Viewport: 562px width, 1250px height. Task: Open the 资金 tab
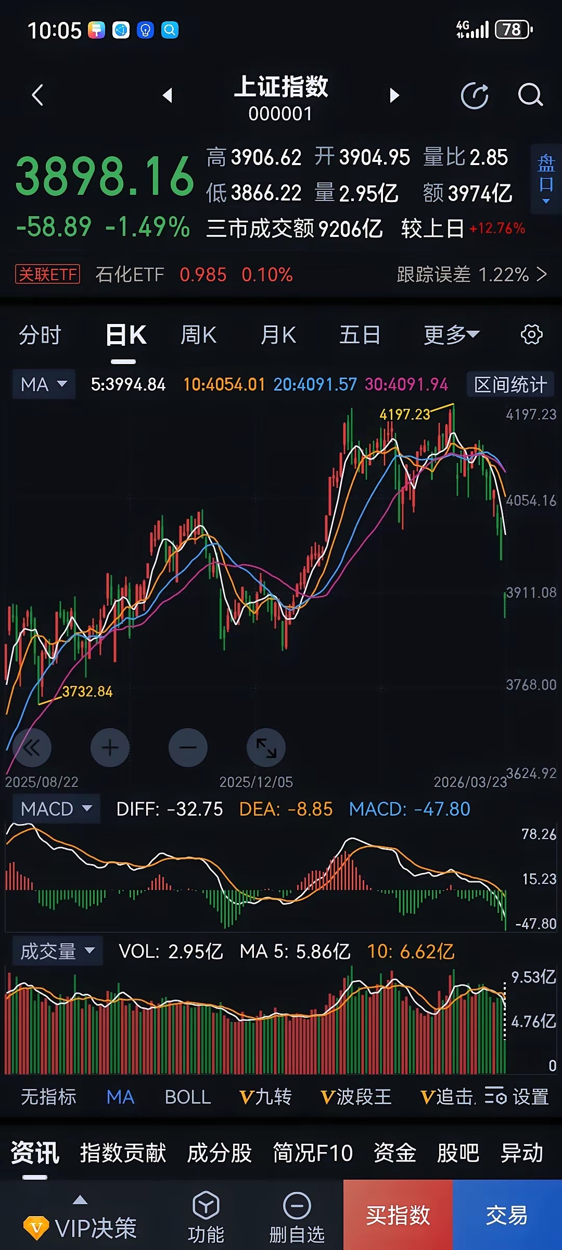(x=394, y=1152)
